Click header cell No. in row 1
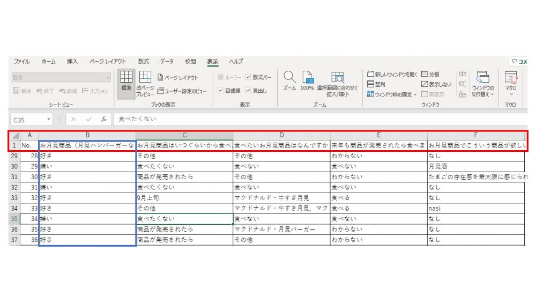 [x=29, y=145]
